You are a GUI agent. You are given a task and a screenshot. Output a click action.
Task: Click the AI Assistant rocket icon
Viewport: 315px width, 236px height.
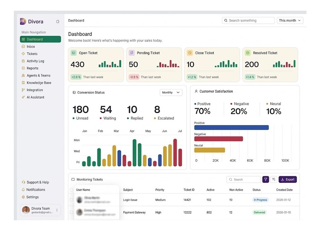pos(23,97)
